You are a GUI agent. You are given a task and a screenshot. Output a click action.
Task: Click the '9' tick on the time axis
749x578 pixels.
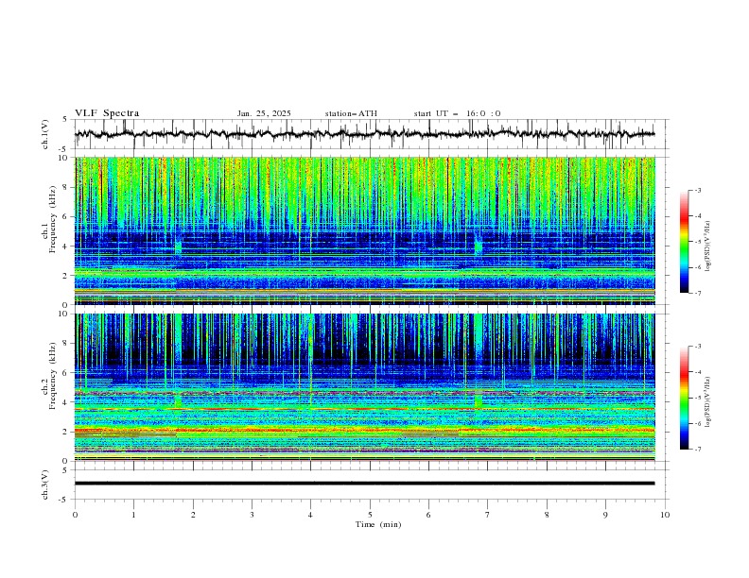coord(605,515)
